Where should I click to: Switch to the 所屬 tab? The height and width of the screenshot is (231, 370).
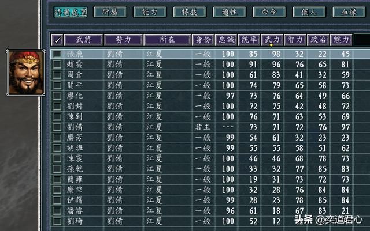(x=110, y=12)
